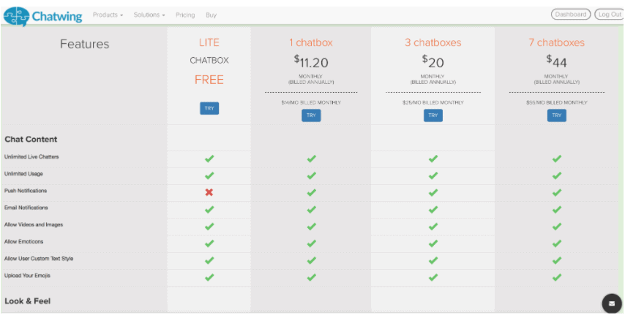Screen dimensions: 625x318
Task: Click the '$11.20' monthly price
Action: pyautogui.click(x=311, y=61)
